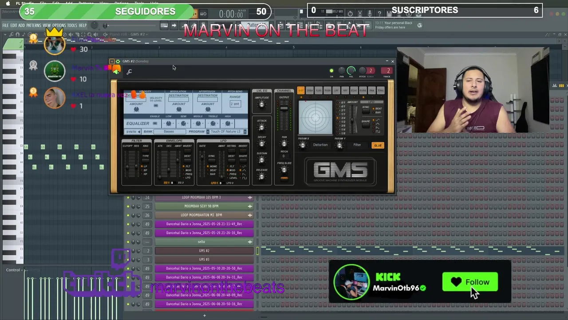Click the RELEASE knob in GMS
The width and height of the screenshot is (568, 320).
[262, 176]
